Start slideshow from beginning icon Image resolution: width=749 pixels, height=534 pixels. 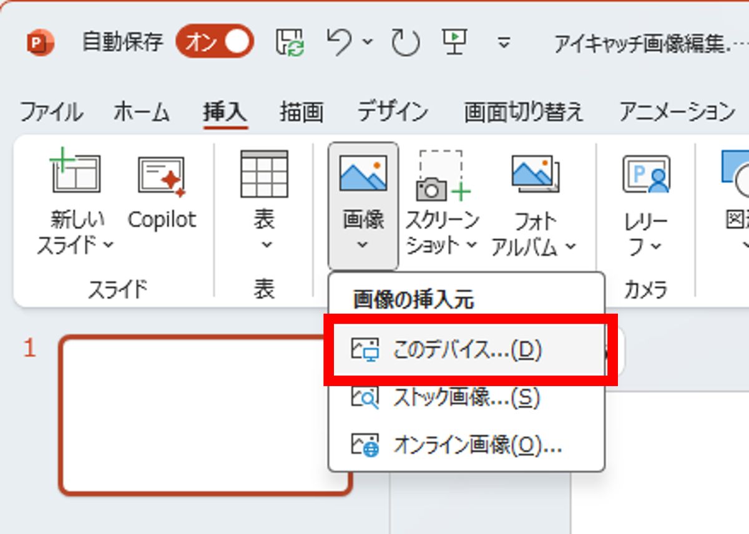(456, 42)
